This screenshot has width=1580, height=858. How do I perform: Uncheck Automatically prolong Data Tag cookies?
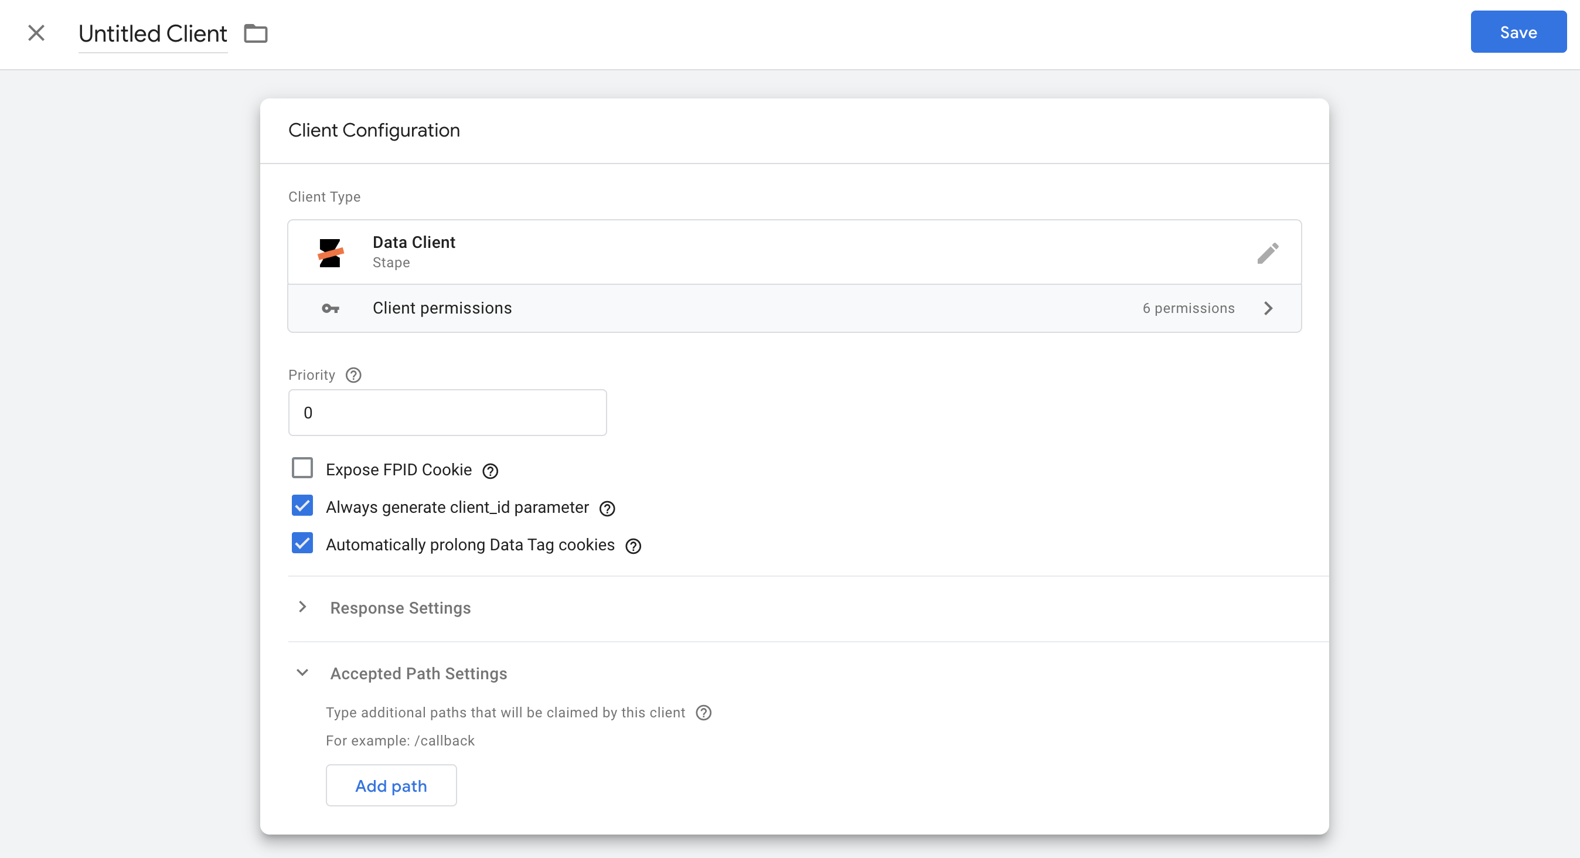coord(302,543)
